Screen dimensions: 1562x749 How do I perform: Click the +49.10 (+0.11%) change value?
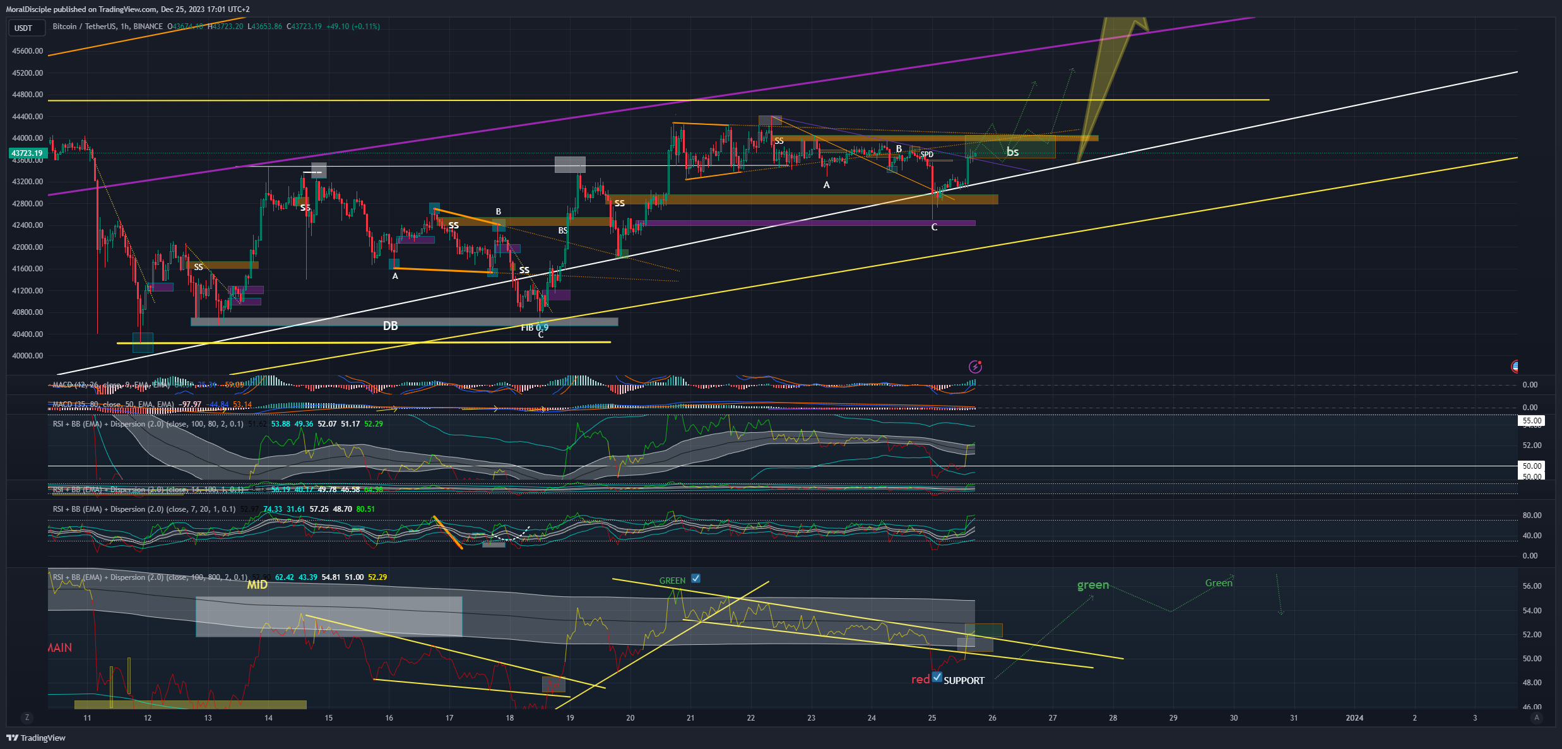coord(353,27)
